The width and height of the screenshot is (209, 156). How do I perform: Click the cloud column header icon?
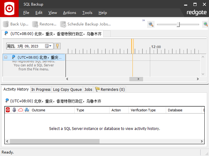coord(21,110)
